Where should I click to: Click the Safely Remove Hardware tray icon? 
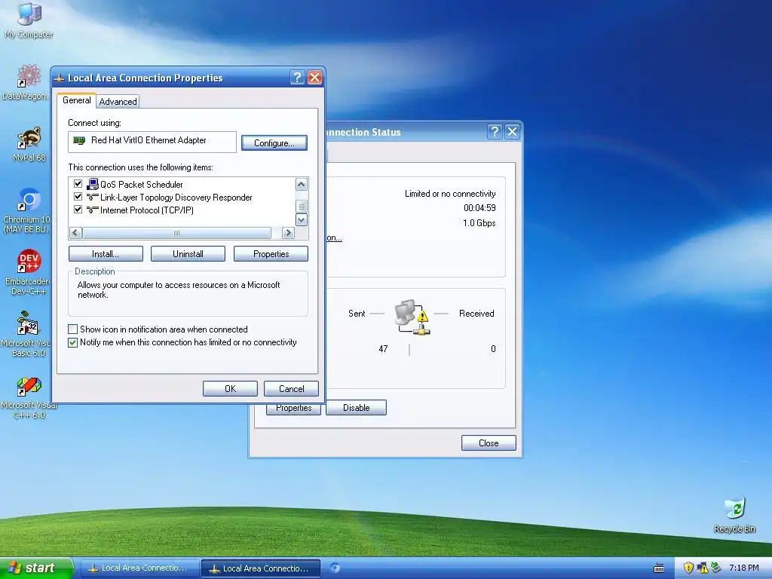(x=716, y=568)
